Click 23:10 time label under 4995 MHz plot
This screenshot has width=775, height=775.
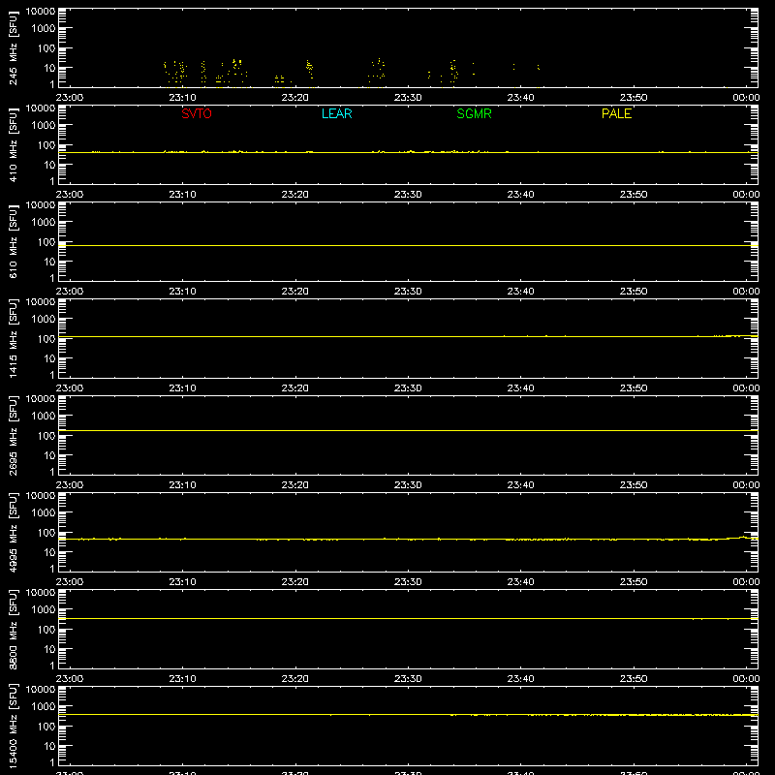pyautogui.click(x=182, y=582)
